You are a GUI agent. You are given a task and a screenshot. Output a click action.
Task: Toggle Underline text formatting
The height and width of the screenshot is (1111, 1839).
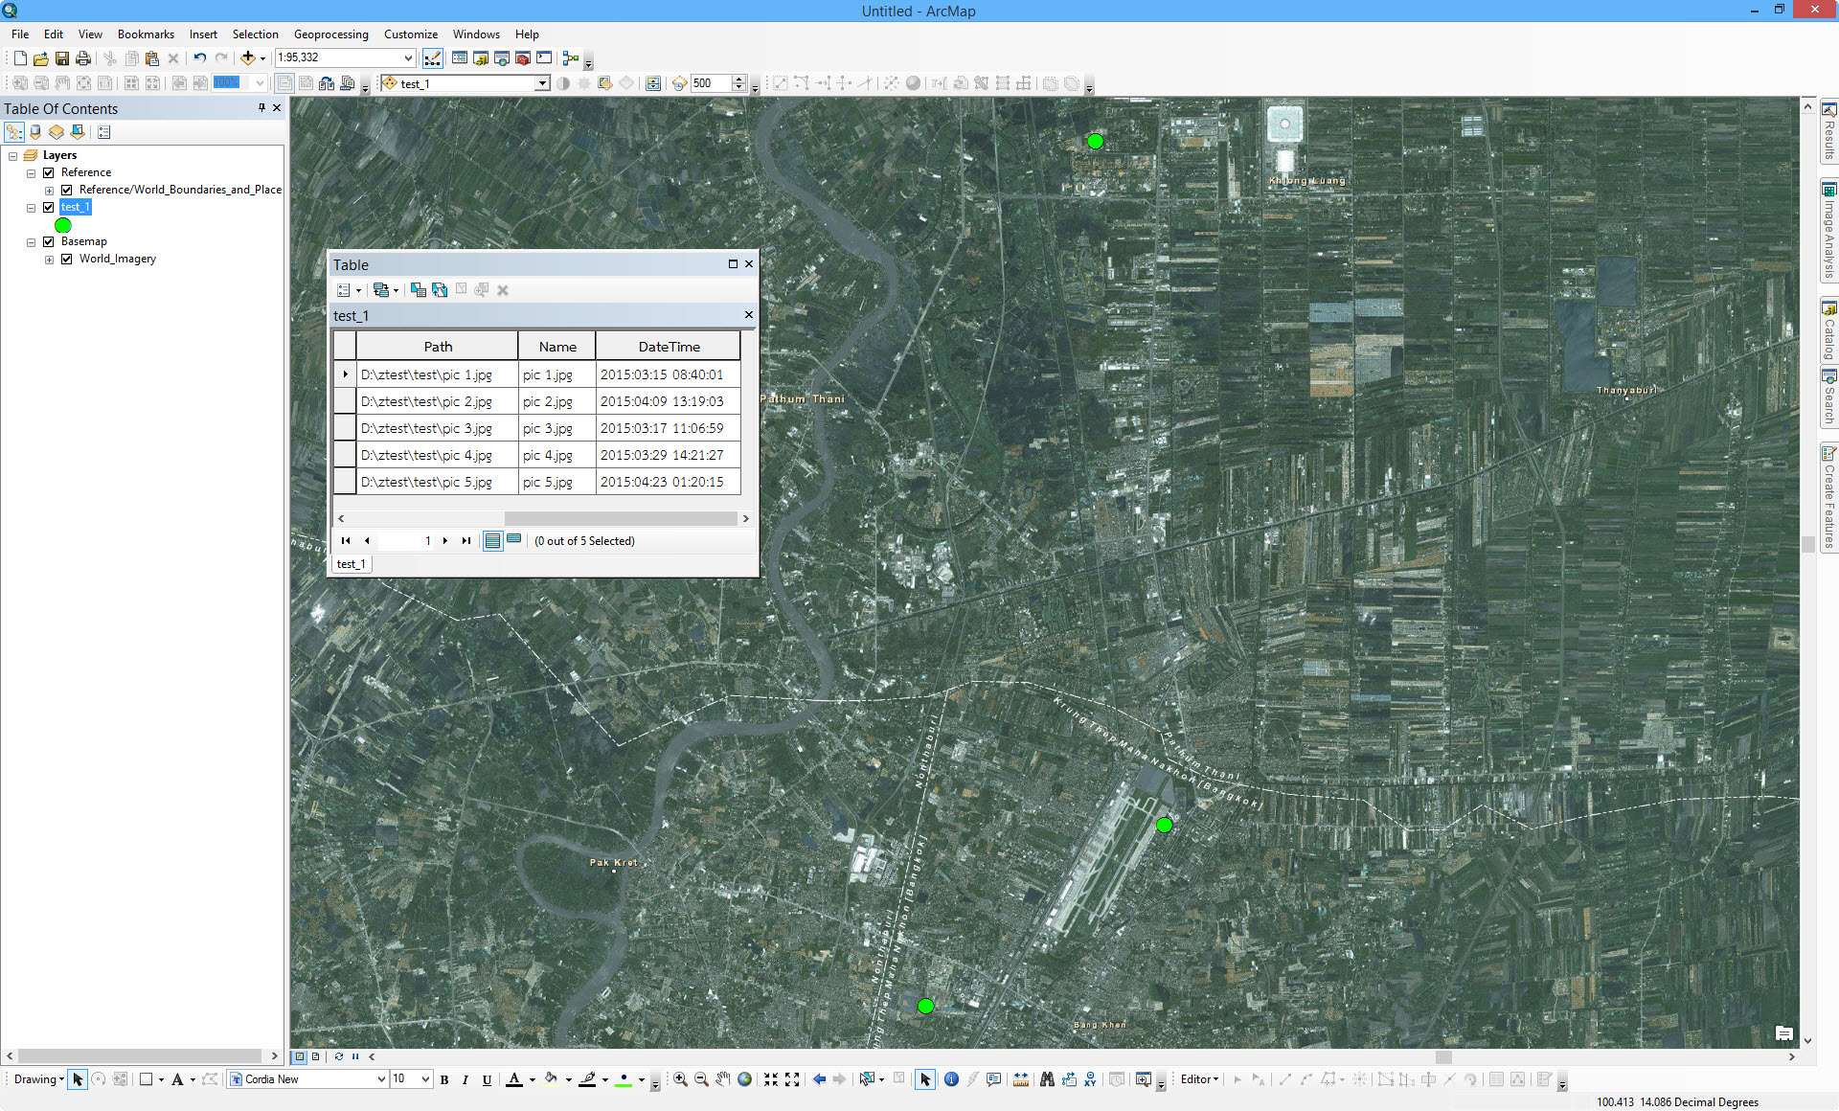tap(487, 1079)
